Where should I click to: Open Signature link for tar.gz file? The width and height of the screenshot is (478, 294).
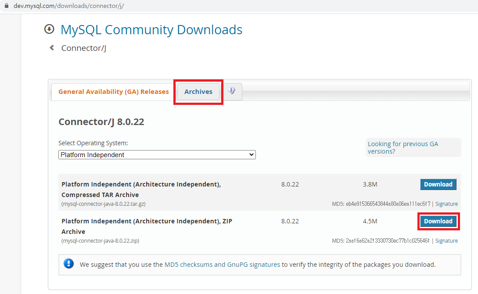446,204
